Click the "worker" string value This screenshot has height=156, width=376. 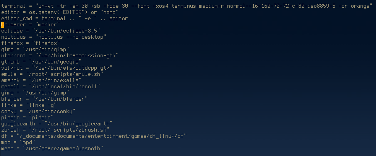48,25
